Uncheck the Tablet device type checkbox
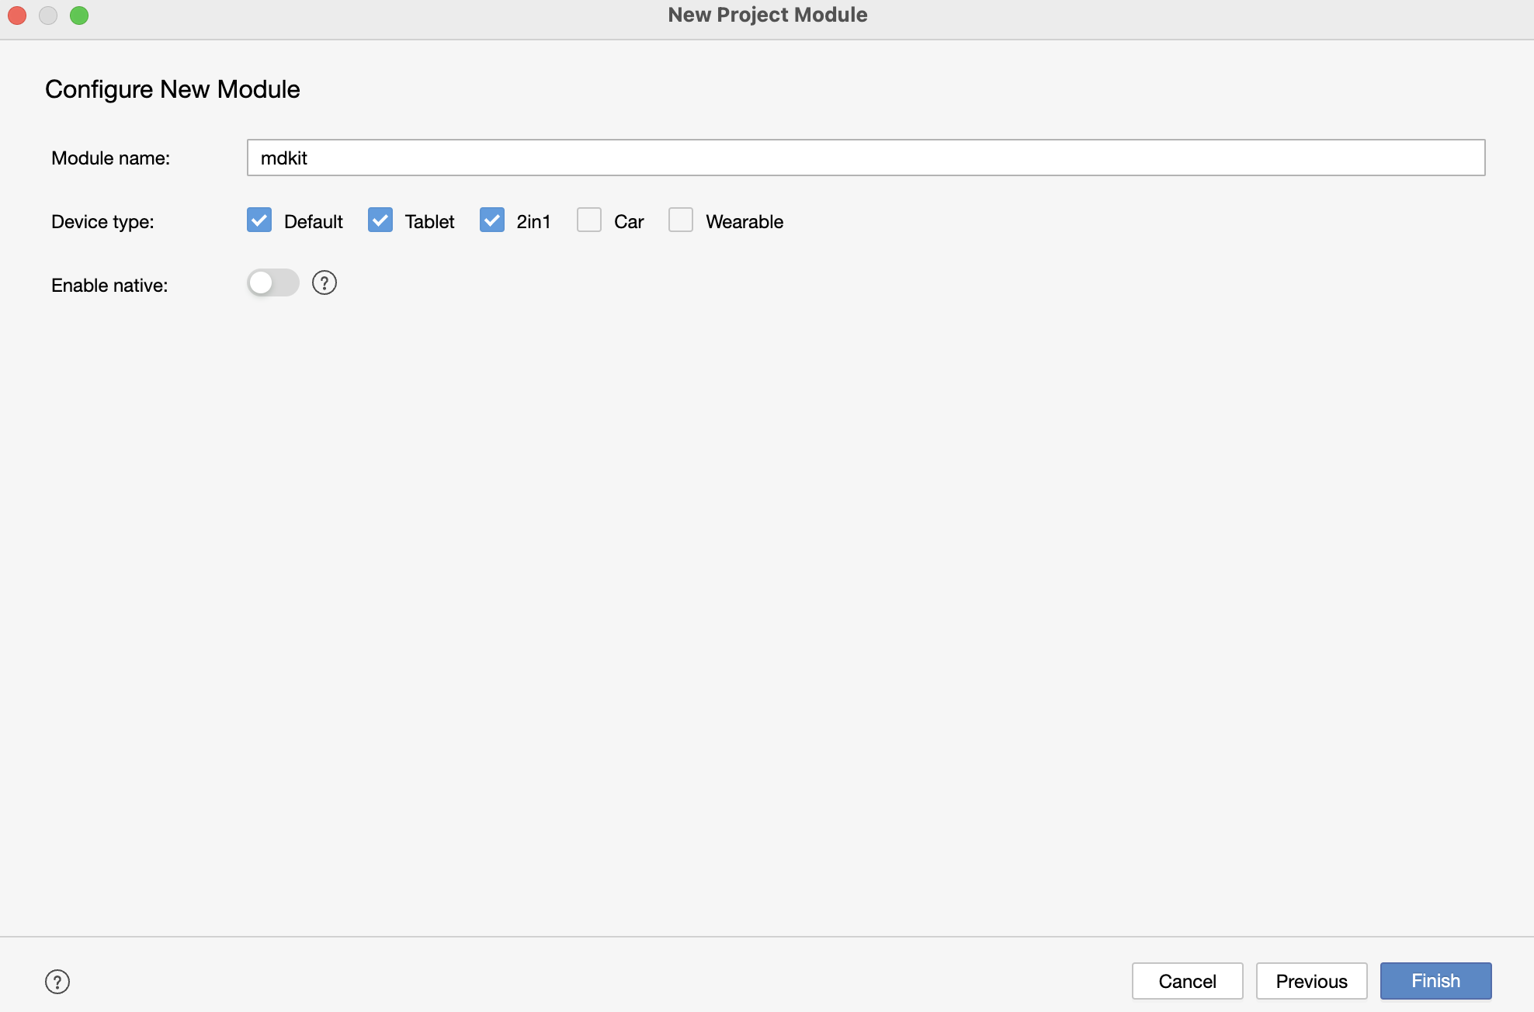The width and height of the screenshot is (1534, 1012). click(380, 220)
